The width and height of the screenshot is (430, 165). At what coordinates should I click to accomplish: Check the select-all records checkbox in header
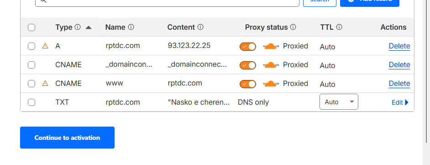click(x=31, y=27)
